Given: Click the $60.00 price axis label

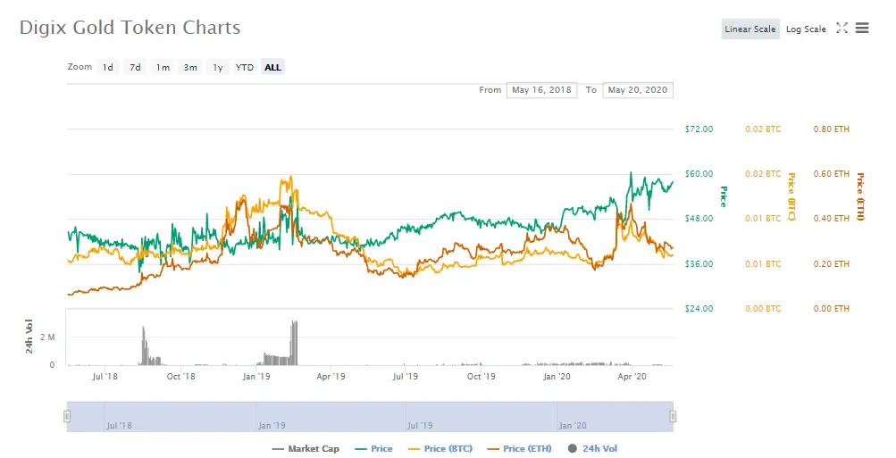Looking at the screenshot, I should (x=699, y=173).
